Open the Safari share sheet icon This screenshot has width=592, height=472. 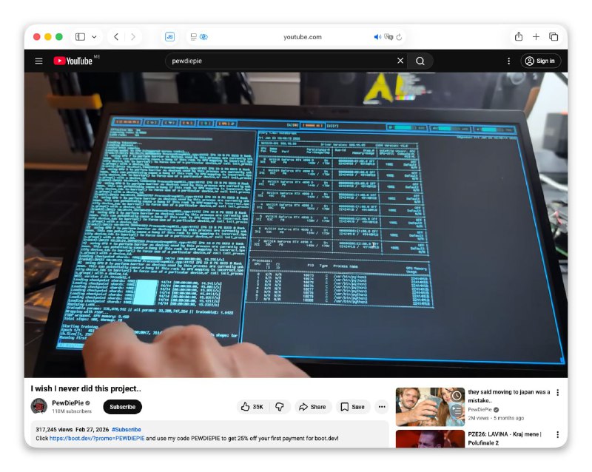pos(519,36)
